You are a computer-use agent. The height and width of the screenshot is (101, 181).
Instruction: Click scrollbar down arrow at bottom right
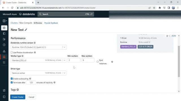[179, 91]
